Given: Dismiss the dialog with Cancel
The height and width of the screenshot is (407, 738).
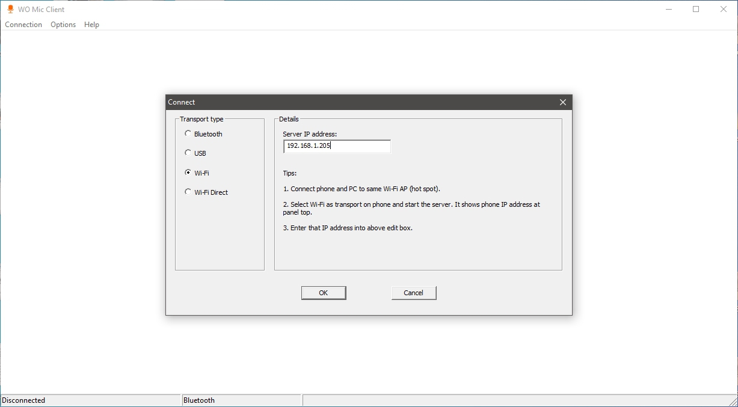Looking at the screenshot, I should (x=413, y=293).
